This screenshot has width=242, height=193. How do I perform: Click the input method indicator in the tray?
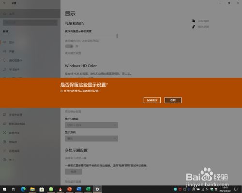coord(215,189)
